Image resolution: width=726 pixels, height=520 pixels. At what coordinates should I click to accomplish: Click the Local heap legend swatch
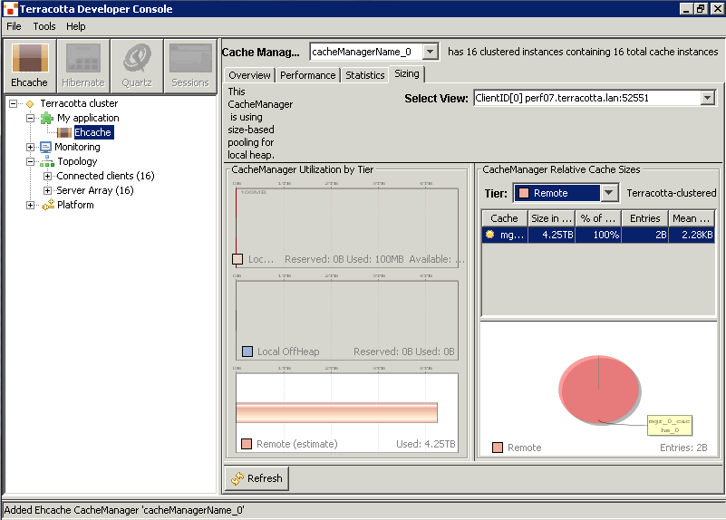[x=237, y=259]
